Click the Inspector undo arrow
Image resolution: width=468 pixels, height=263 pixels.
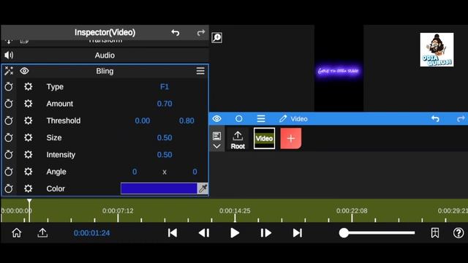coord(175,32)
